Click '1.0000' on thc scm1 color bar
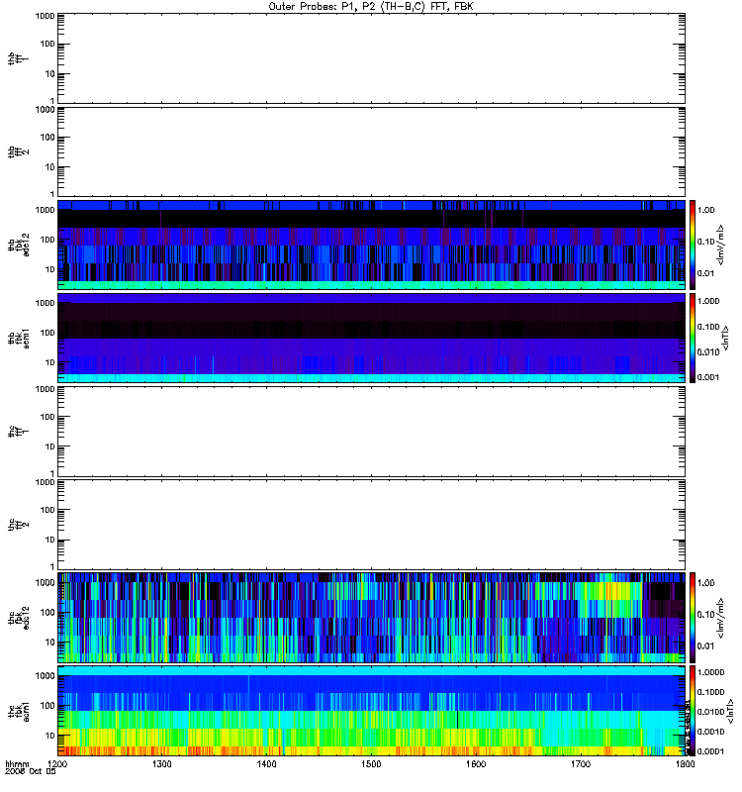The width and height of the screenshot is (742, 792). click(x=710, y=672)
